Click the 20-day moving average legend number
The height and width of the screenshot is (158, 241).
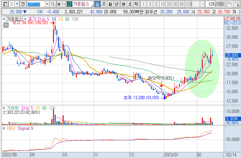coord(60,19)
